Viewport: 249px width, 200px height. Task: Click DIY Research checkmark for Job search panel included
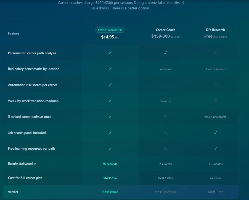pyautogui.click(x=216, y=133)
